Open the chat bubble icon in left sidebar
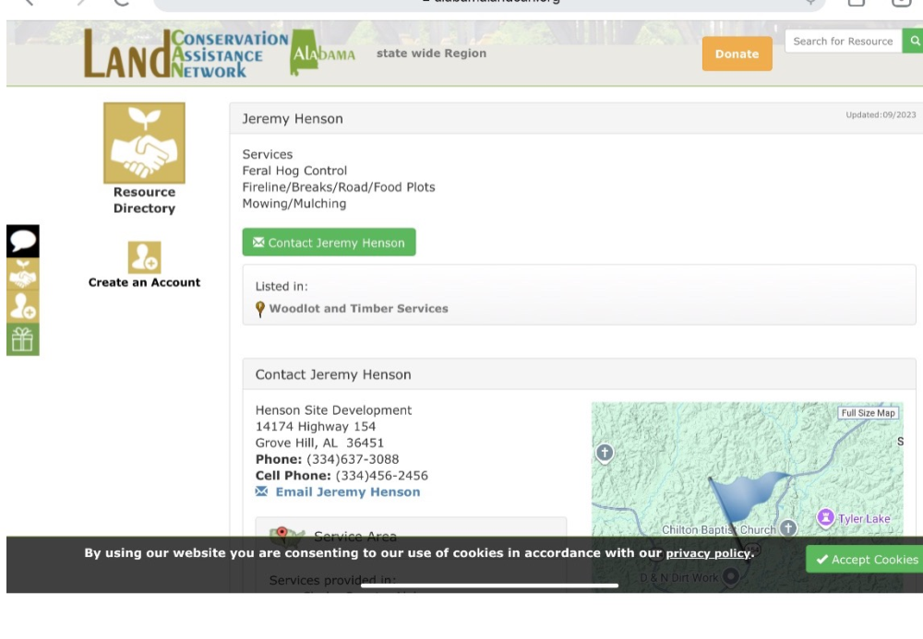 23,242
